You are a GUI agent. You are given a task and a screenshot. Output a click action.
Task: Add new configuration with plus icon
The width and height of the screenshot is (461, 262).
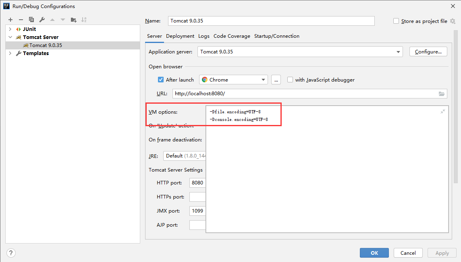pos(10,20)
